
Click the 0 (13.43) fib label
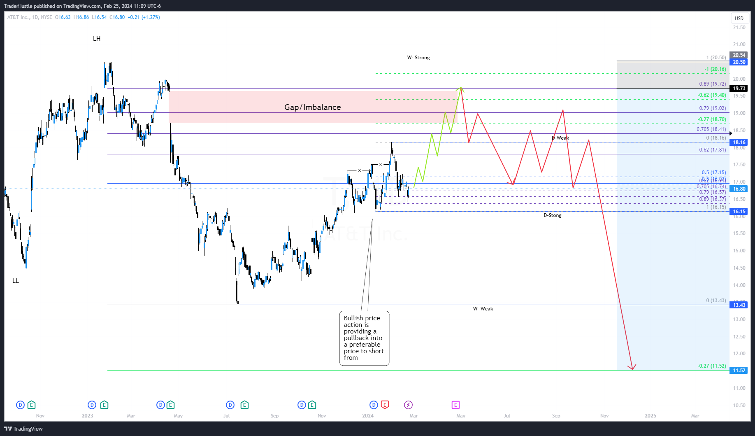point(716,301)
